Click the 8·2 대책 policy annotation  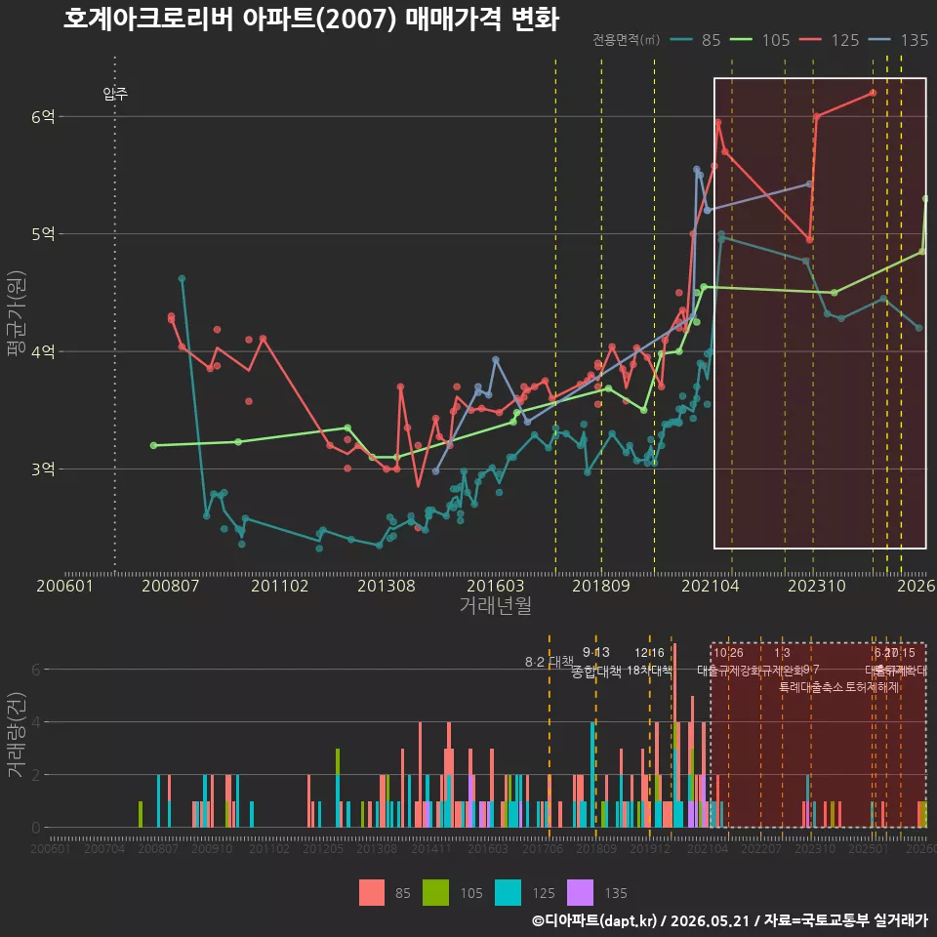pos(550,662)
